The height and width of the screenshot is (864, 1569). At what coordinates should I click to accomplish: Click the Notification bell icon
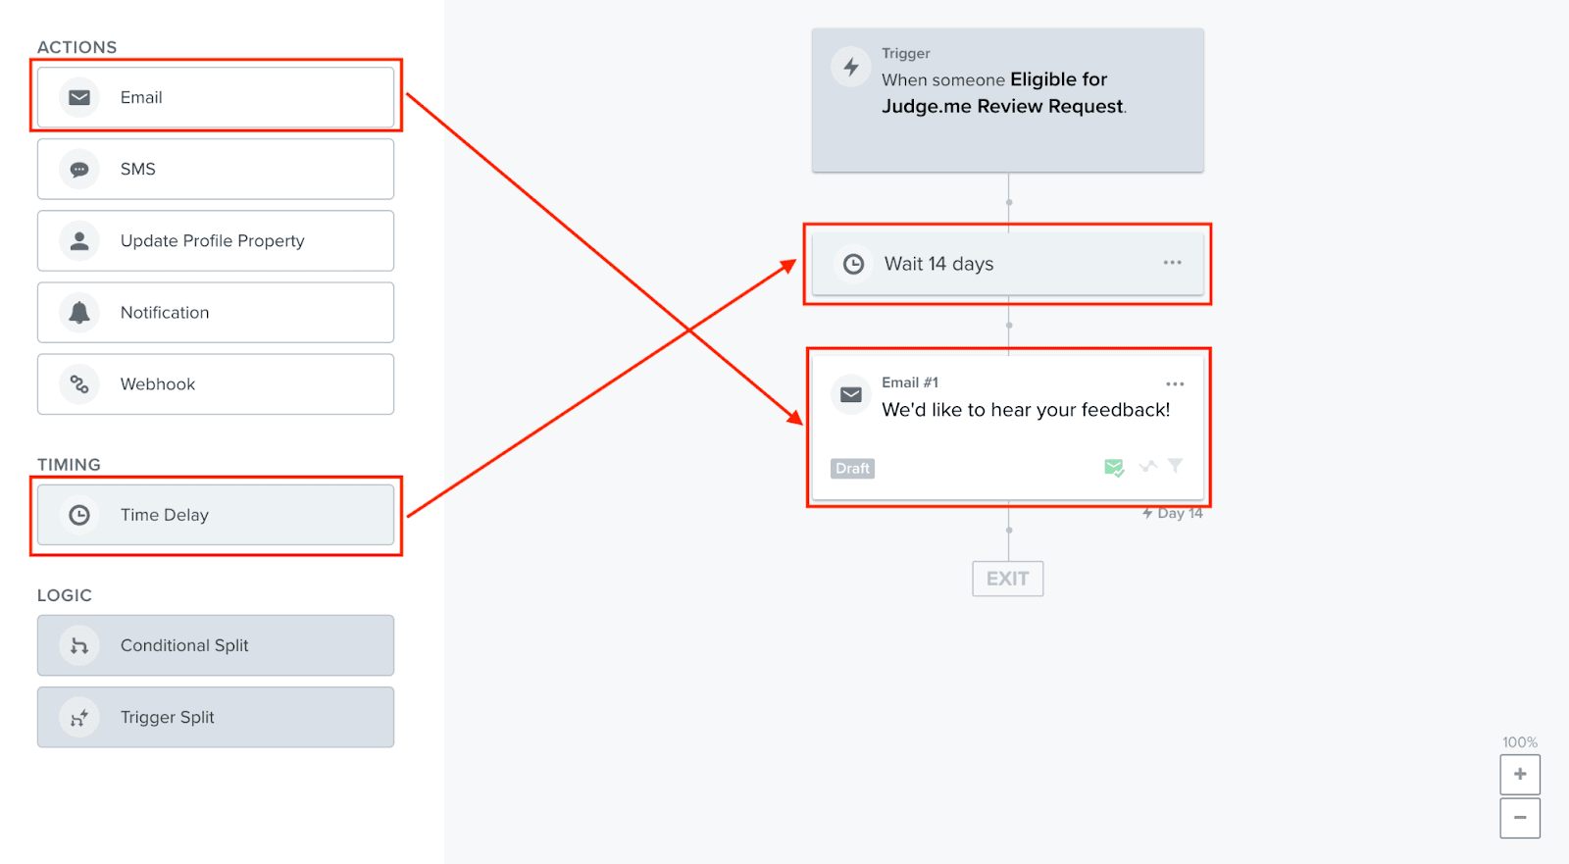(79, 312)
